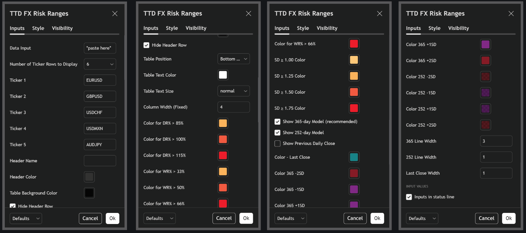526x233 pixels.
Task: Open Color 252 +1SD swatch
Action: coord(486,109)
